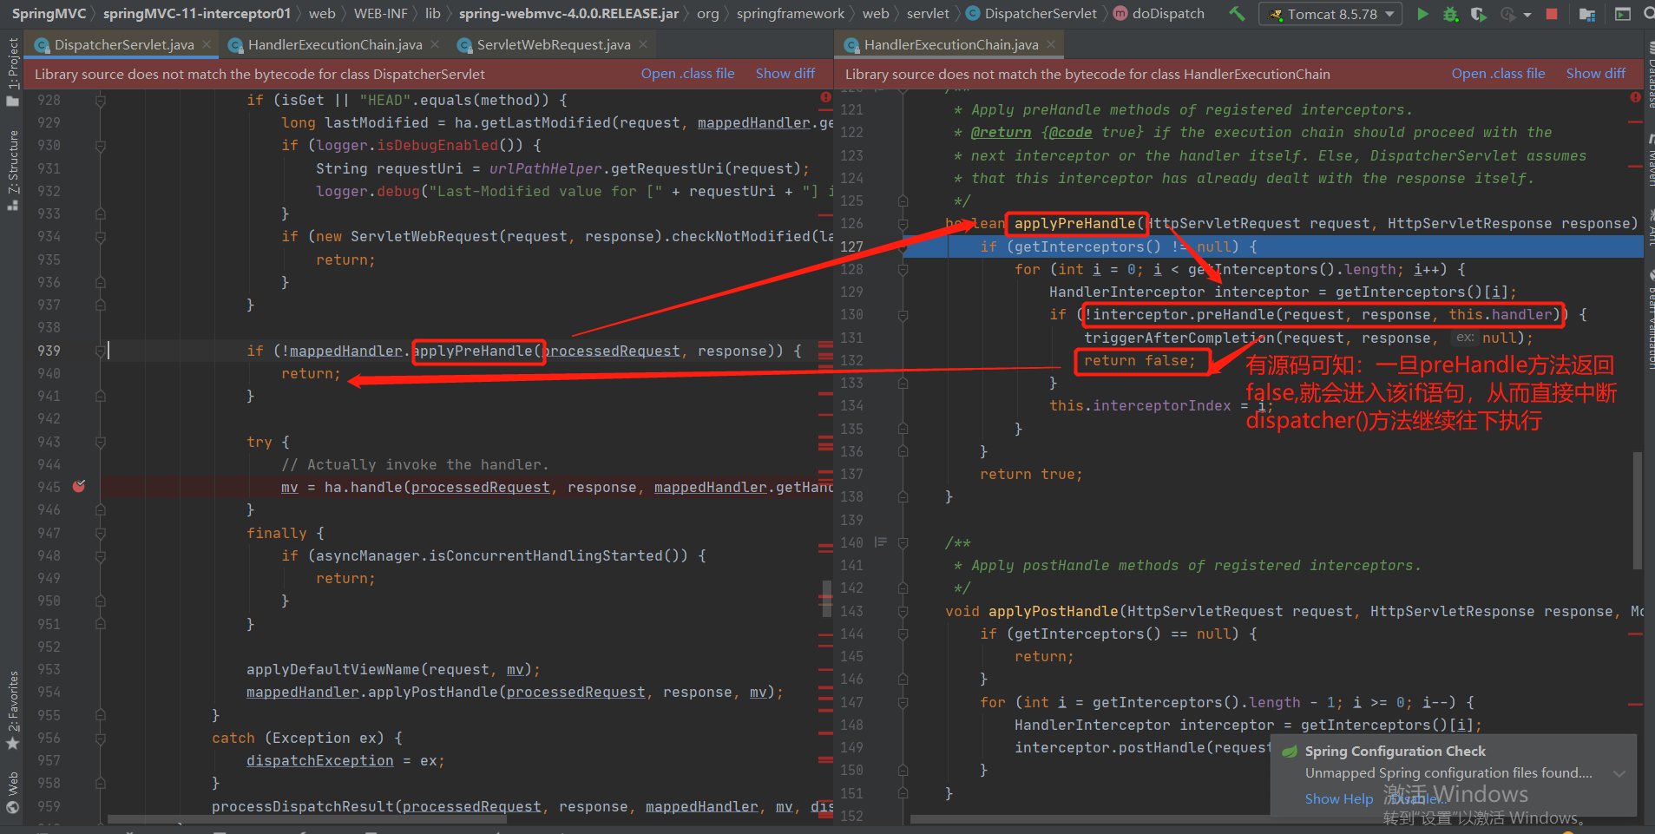Click the spring-webmvc-4.0.0.RELEASE.jar breadcrumb
The image size is (1655, 834).
[568, 14]
